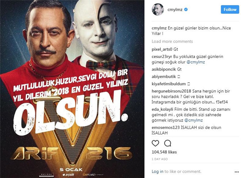Open asikbiponcik commenter profile
The width and height of the screenshot is (241, 178).
point(164,69)
